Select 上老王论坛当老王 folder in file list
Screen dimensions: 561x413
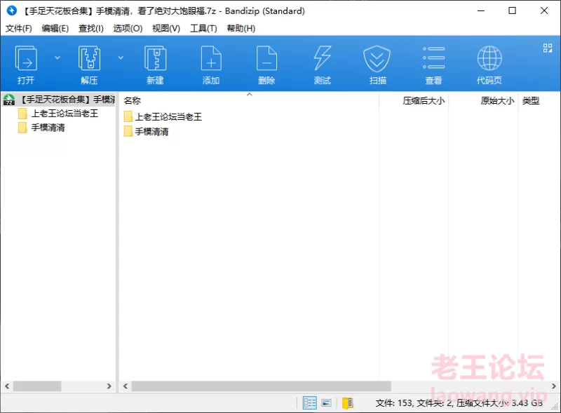tap(168, 116)
